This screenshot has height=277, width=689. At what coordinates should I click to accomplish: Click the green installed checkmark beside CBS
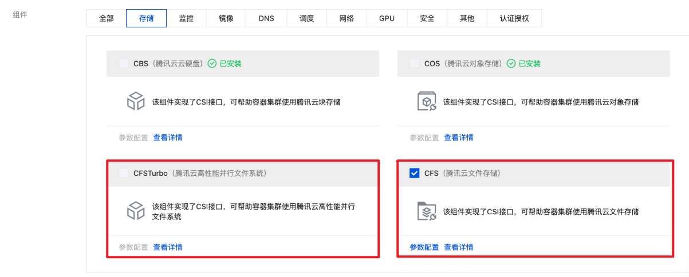click(x=212, y=63)
